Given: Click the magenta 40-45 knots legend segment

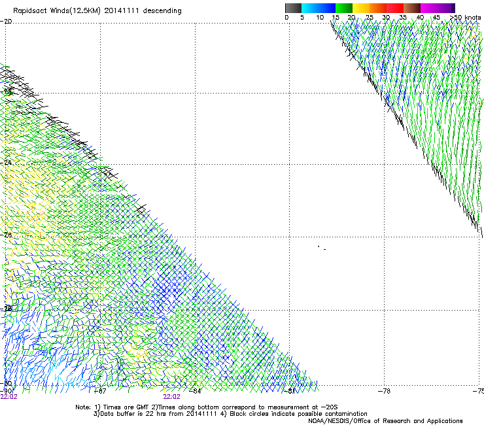Looking at the screenshot, I should pyautogui.click(x=429, y=8).
